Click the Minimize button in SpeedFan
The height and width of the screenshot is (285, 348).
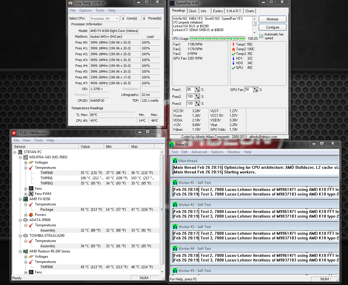[272, 19]
